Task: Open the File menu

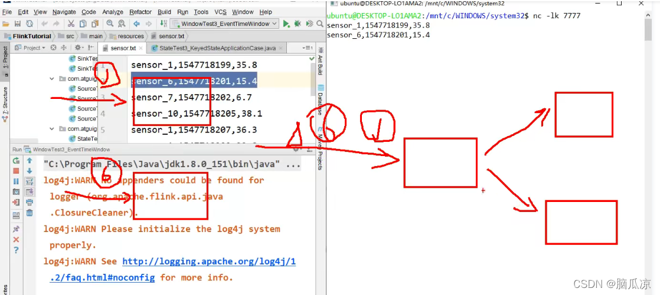Action: (x=6, y=12)
